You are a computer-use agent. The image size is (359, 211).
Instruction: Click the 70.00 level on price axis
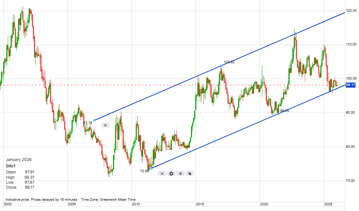(350, 181)
